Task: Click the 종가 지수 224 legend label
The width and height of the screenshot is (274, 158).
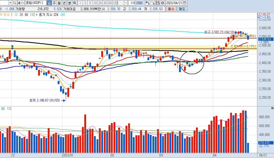Action: click(49, 15)
